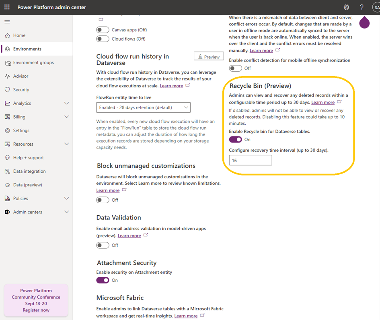The height and width of the screenshot is (320, 380).
Task: Click the Resources icon
Action: pyautogui.click(x=8, y=144)
